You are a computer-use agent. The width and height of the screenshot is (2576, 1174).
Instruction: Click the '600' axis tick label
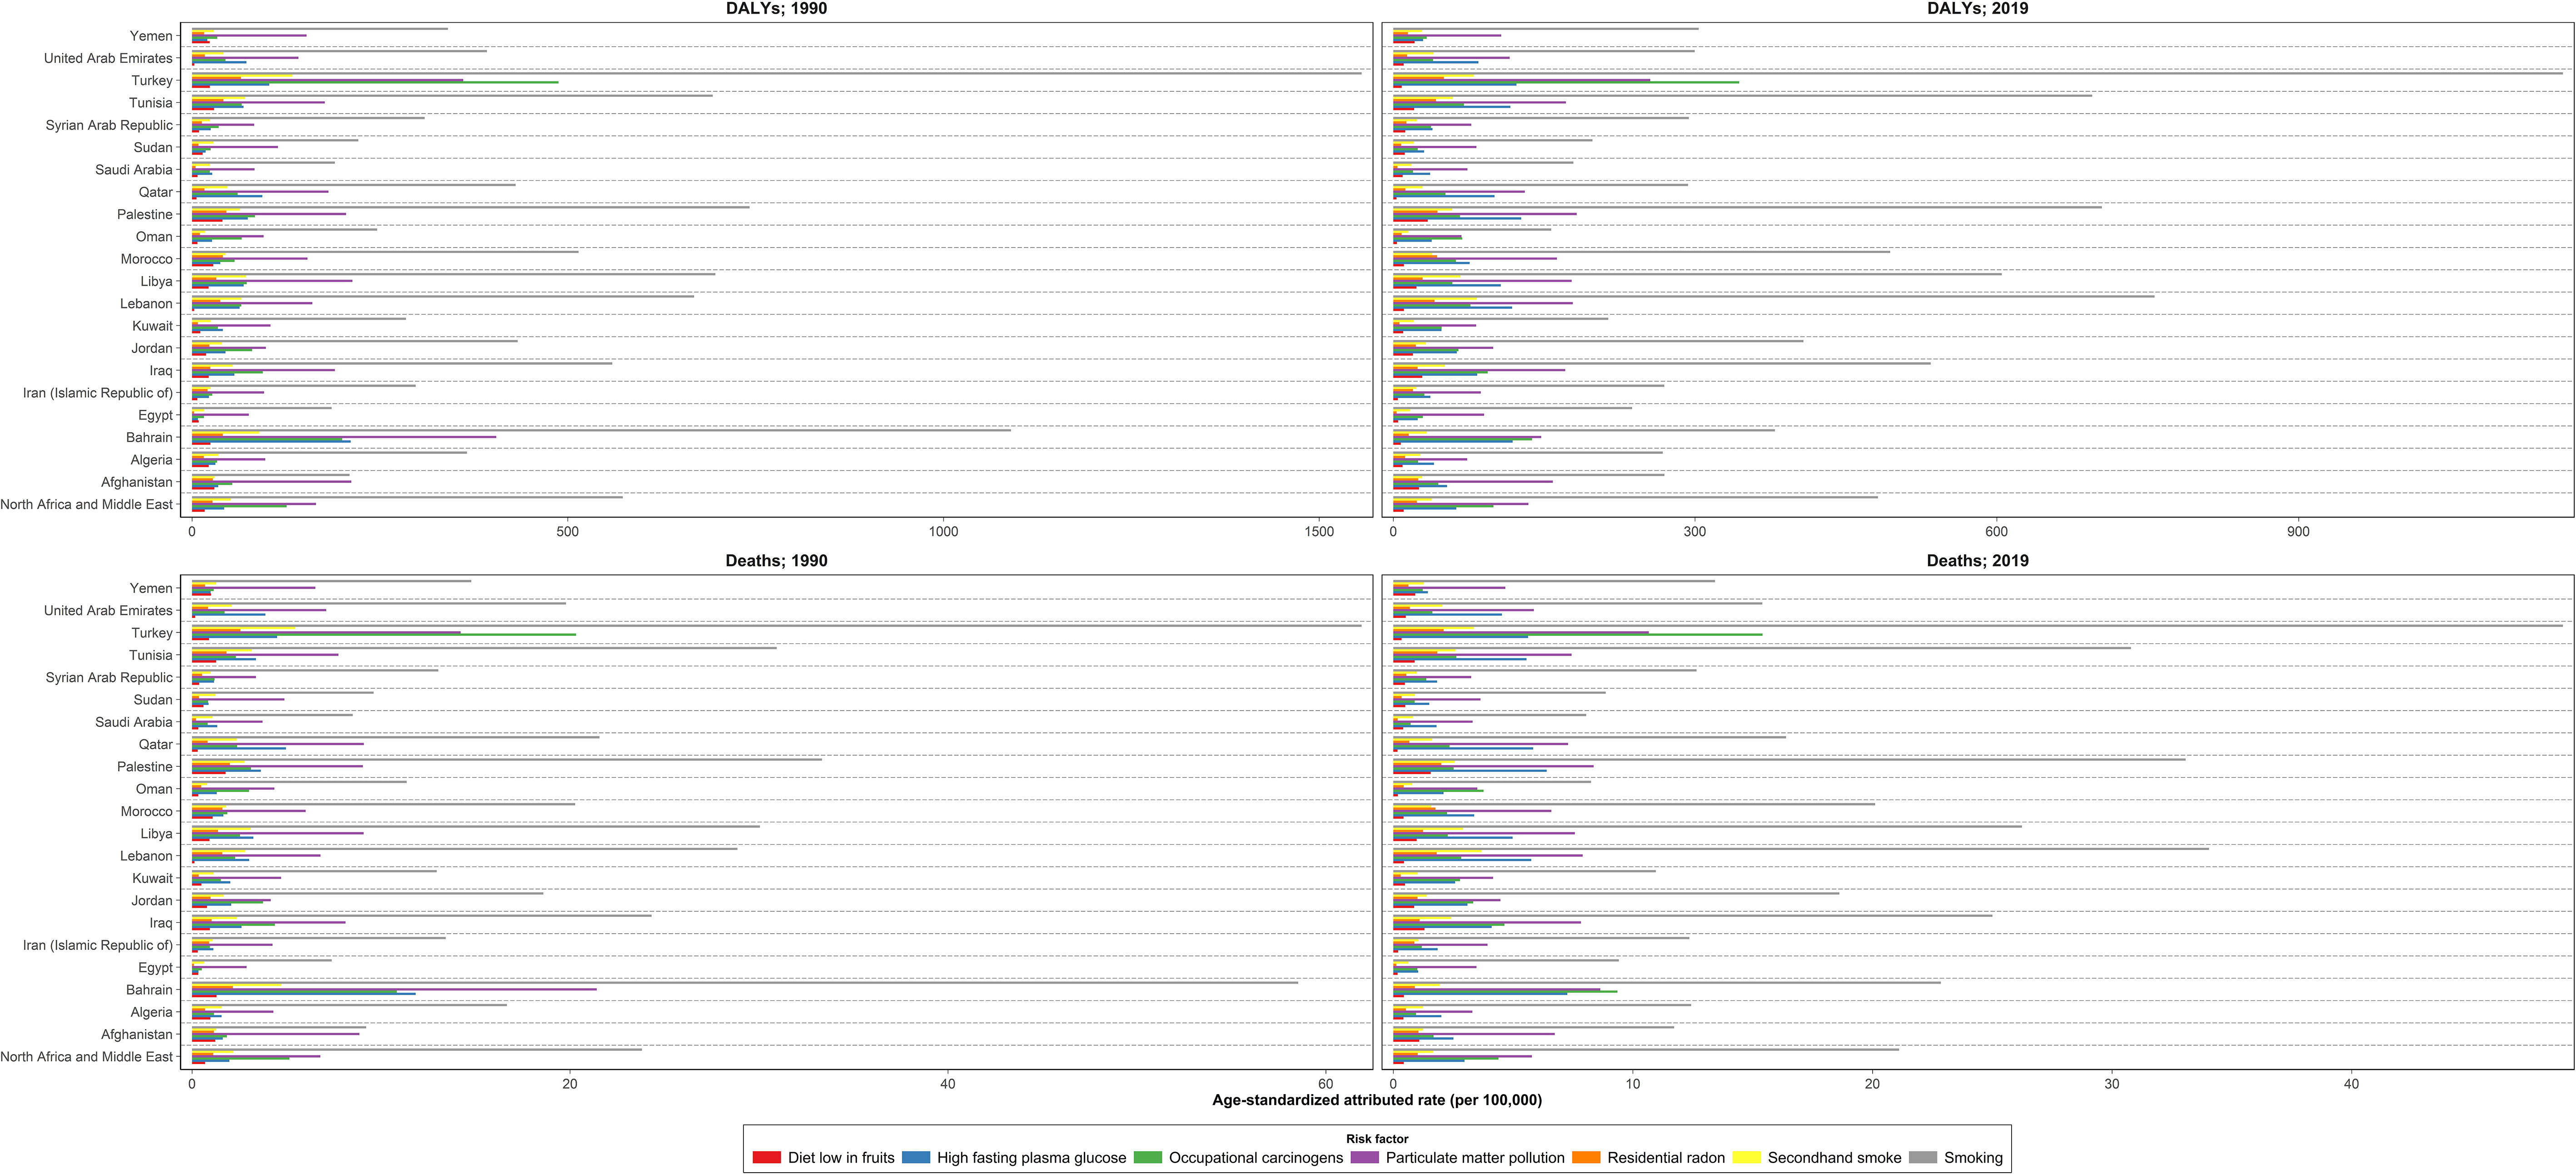tap(1996, 532)
